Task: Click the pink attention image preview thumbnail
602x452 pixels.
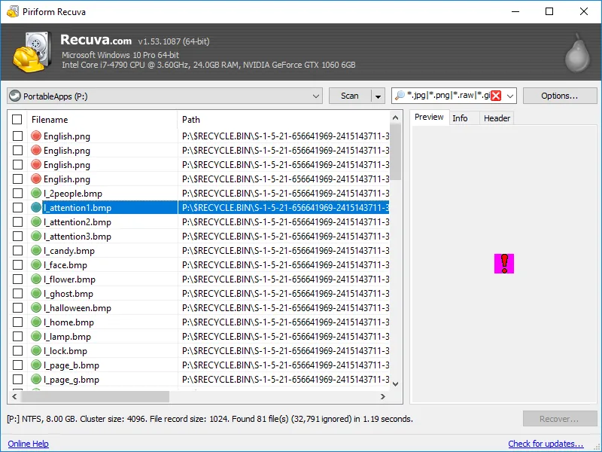Action: pos(503,264)
